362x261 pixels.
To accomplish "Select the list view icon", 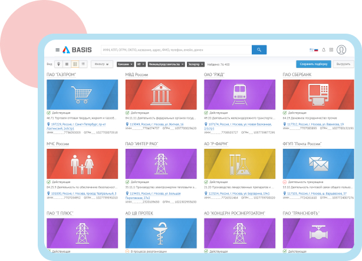I will (67, 64).
